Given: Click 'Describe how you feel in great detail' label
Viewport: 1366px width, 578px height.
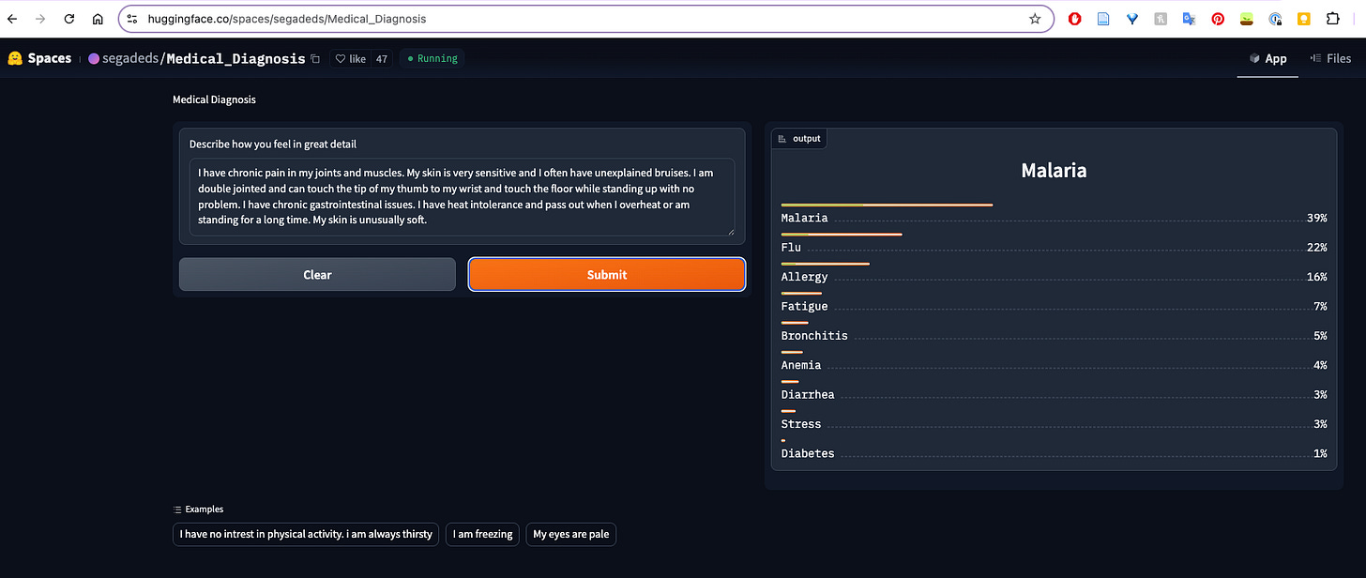Looking at the screenshot, I should pyautogui.click(x=273, y=144).
